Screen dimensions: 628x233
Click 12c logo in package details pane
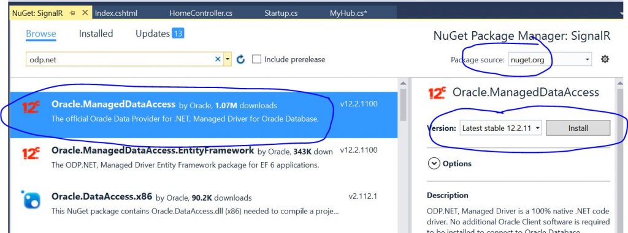437,93
